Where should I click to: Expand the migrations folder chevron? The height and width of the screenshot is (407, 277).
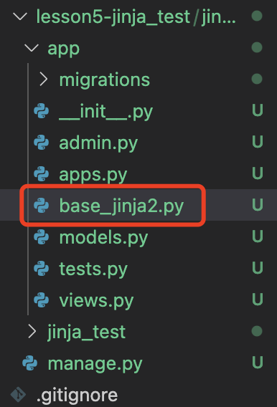(x=44, y=79)
